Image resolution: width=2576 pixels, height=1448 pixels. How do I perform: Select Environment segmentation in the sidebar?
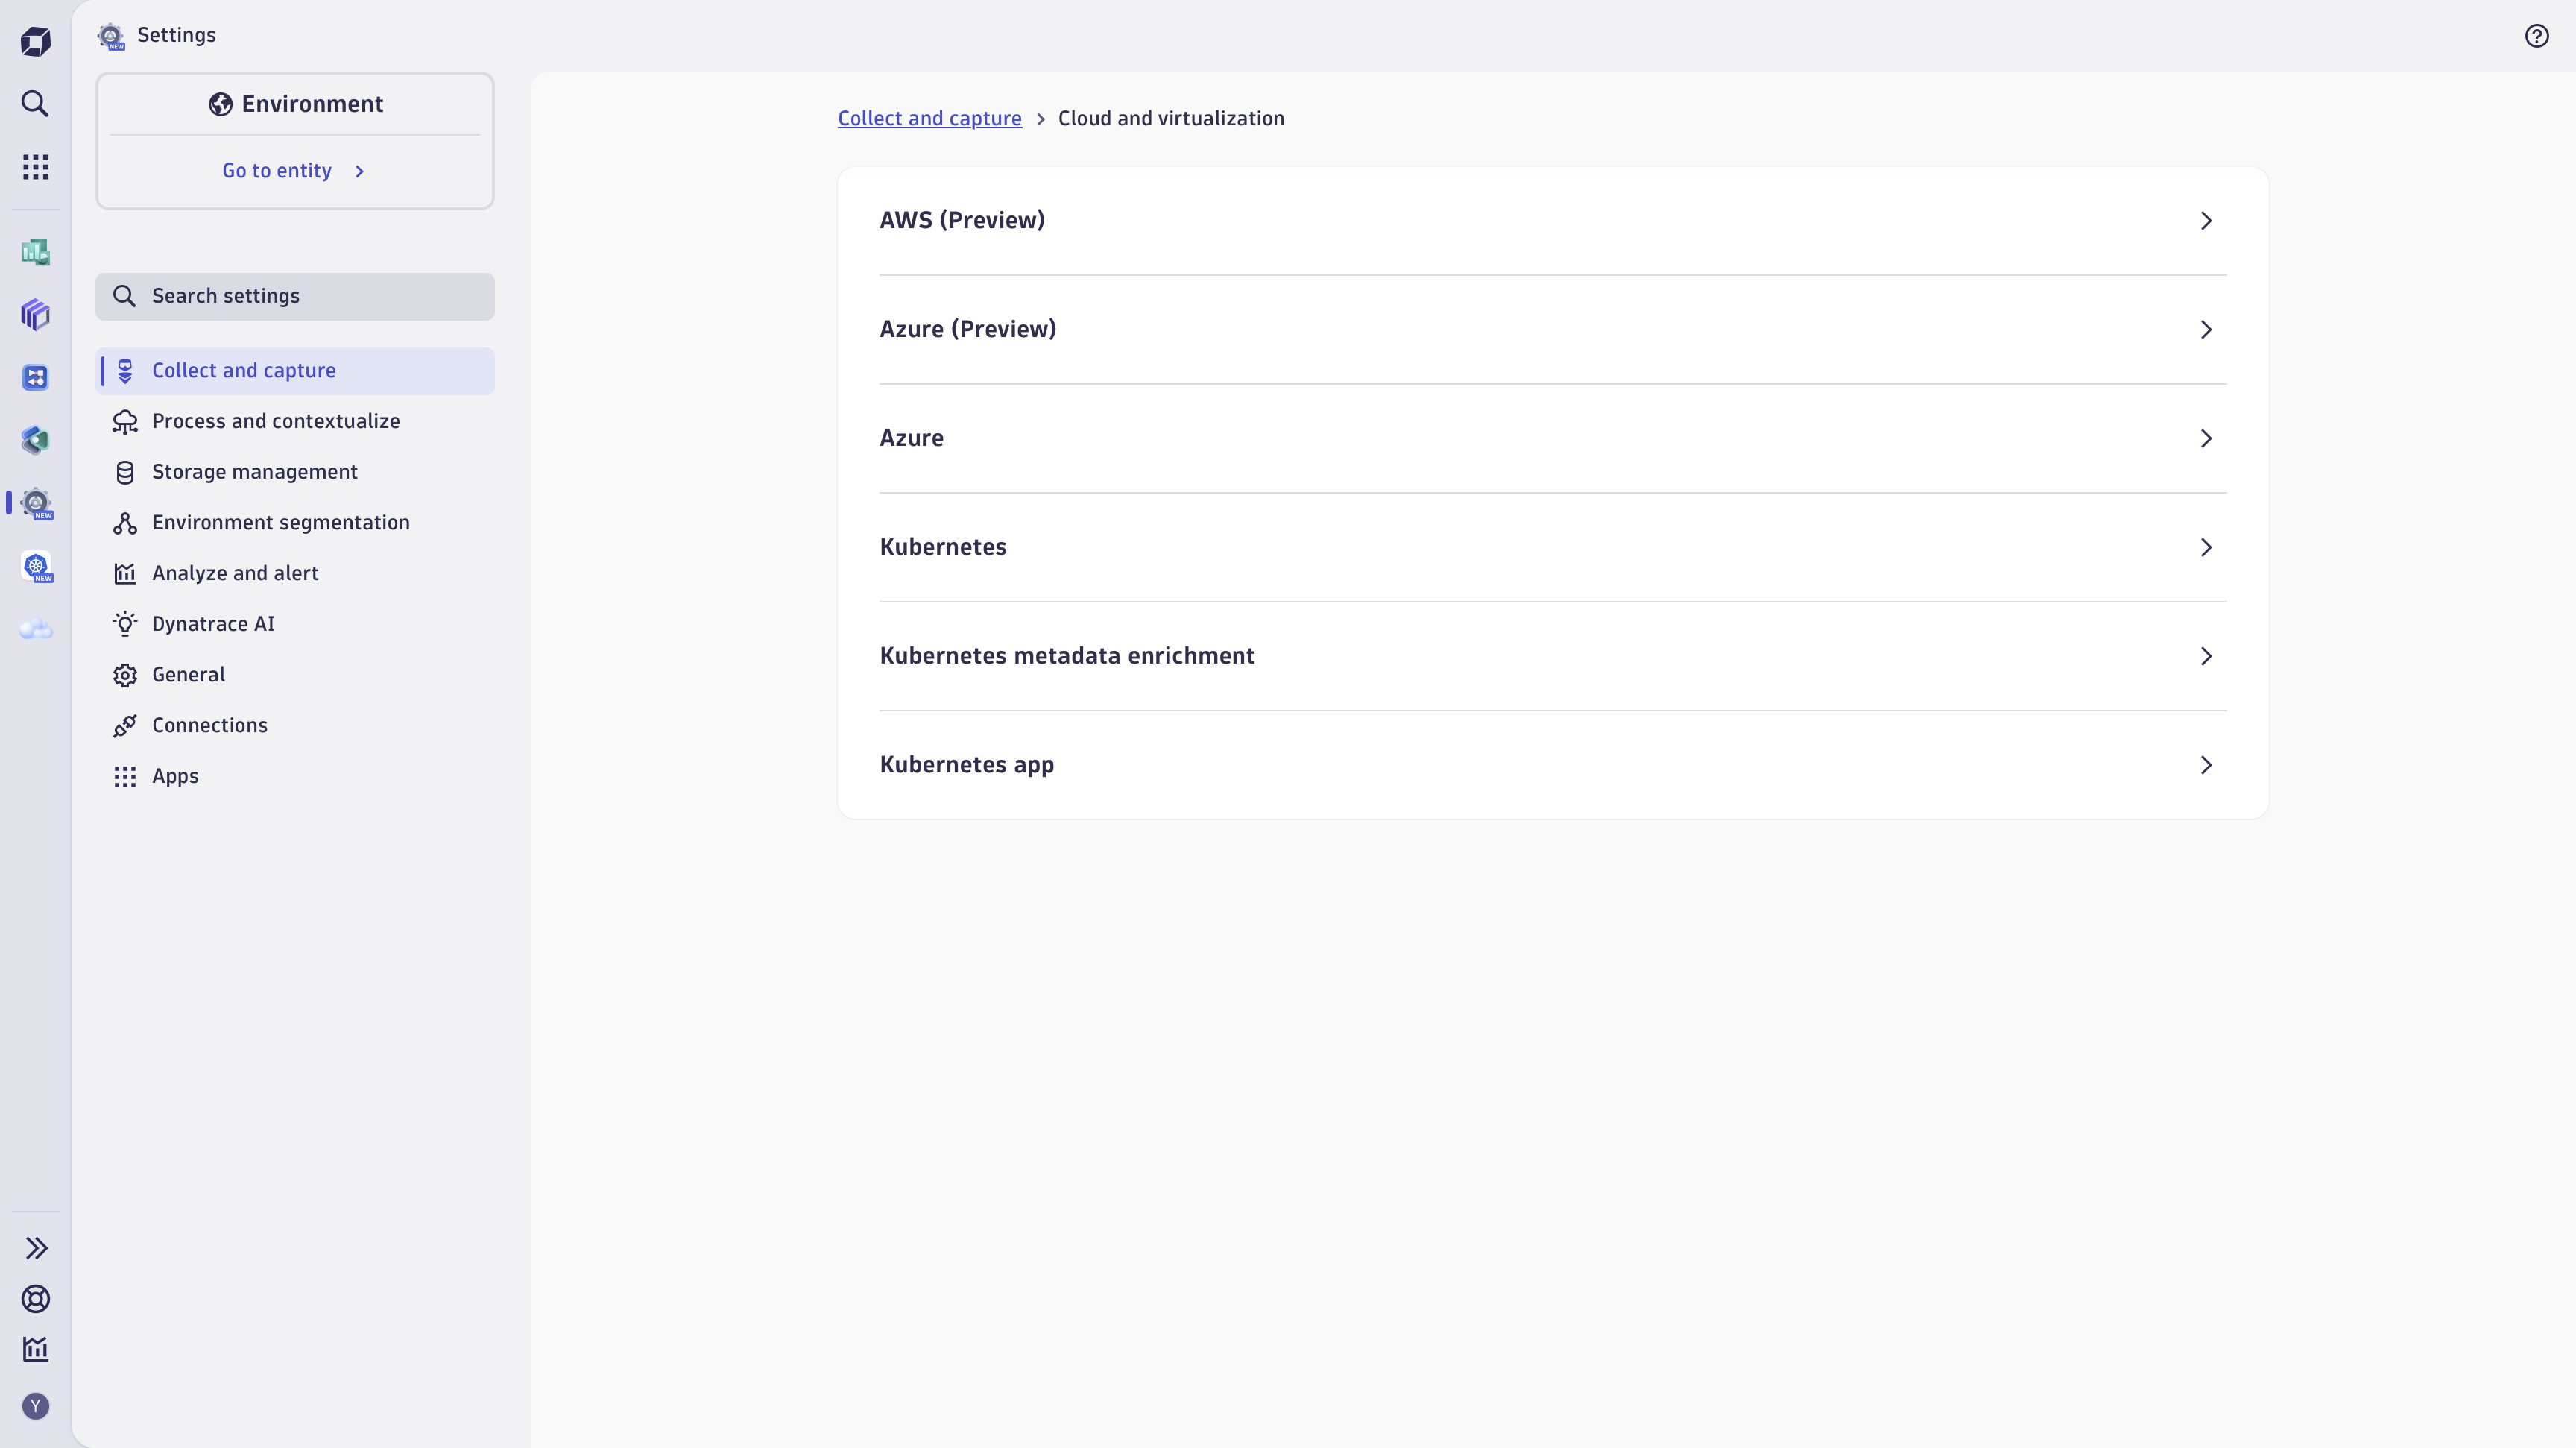pyautogui.click(x=280, y=523)
